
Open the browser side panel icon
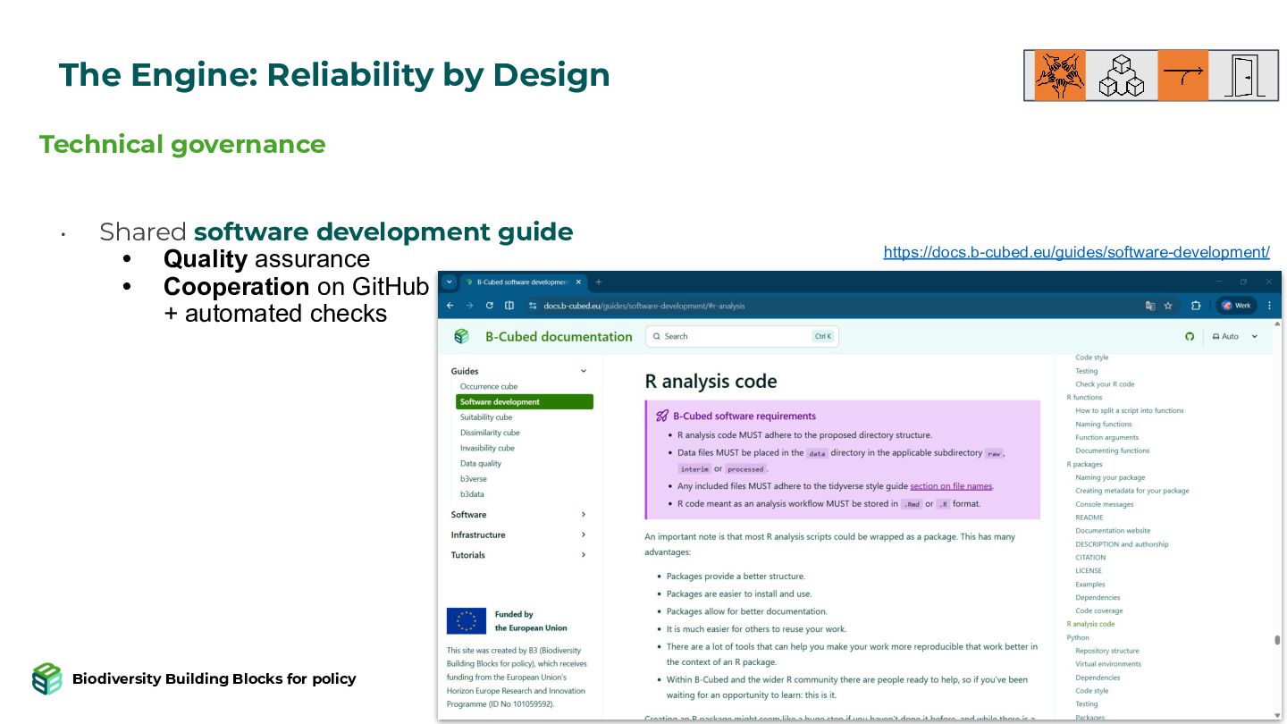(x=509, y=306)
